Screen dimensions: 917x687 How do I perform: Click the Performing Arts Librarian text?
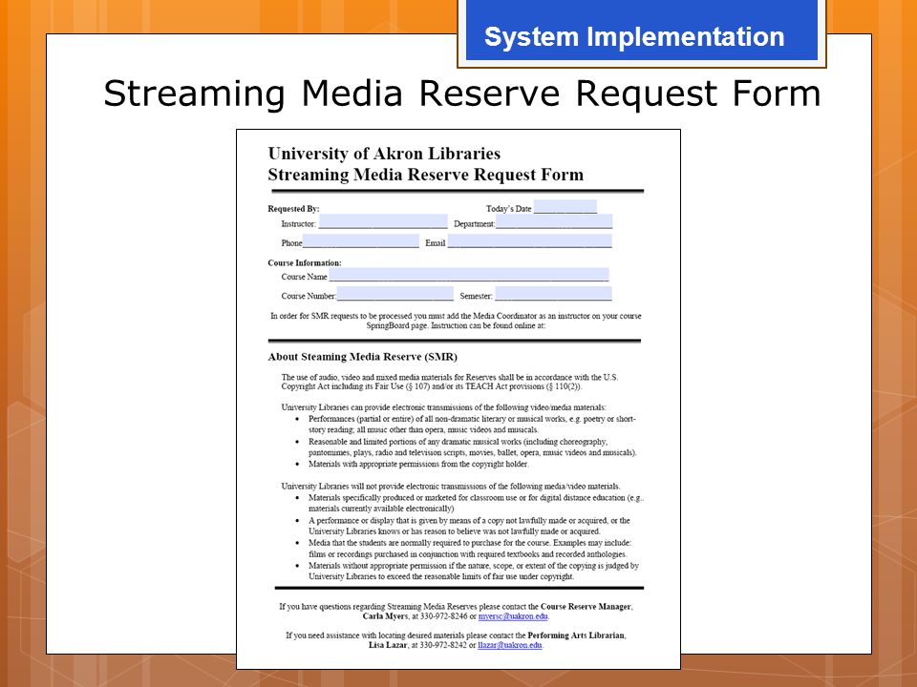(x=577, y=635)
